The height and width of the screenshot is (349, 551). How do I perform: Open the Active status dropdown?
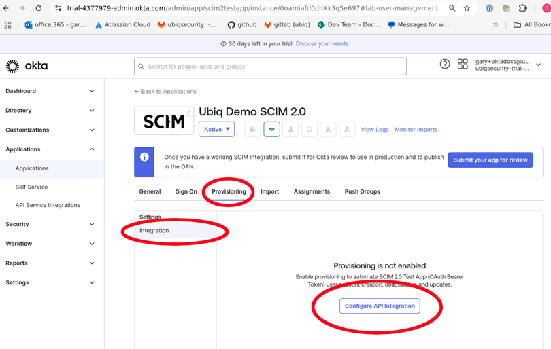pos(216,130)
